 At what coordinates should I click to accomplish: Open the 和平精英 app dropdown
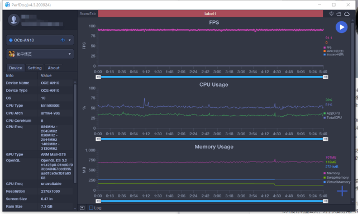click(40, 54)
